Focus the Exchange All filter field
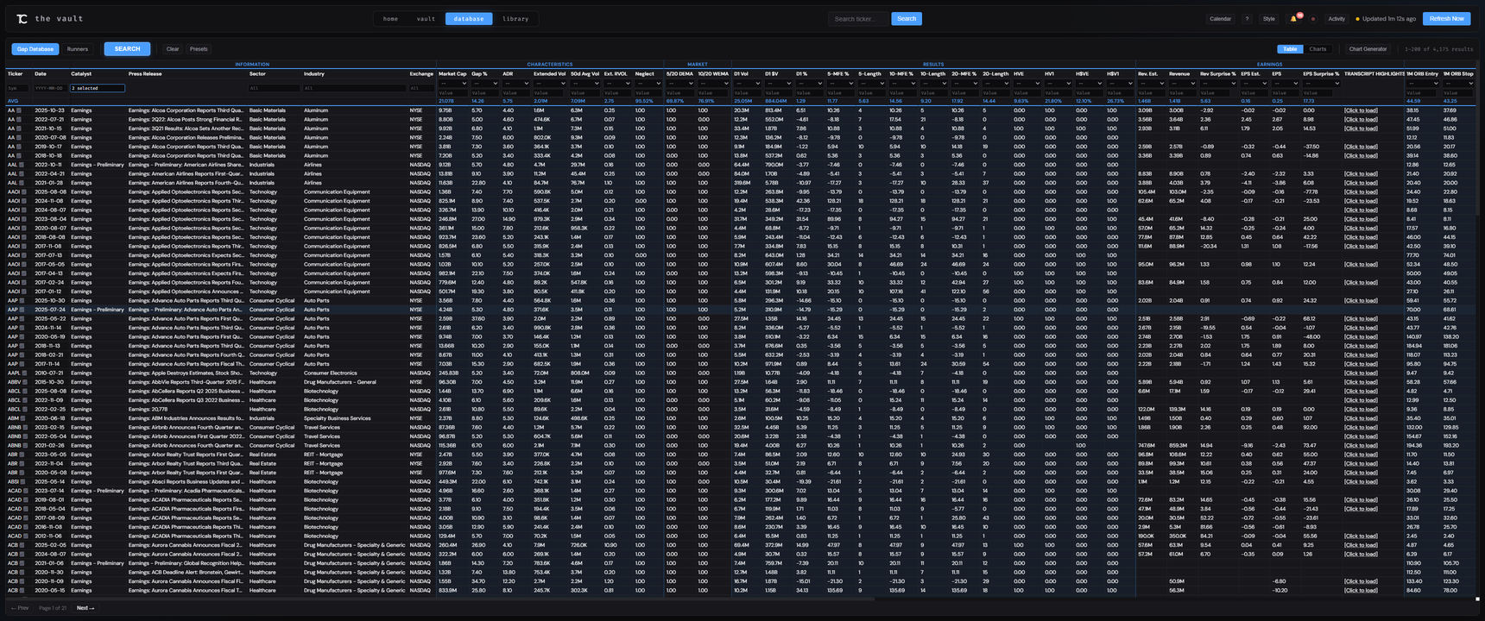Viewport: 1485px width, 621px height. tap(421, 88)
